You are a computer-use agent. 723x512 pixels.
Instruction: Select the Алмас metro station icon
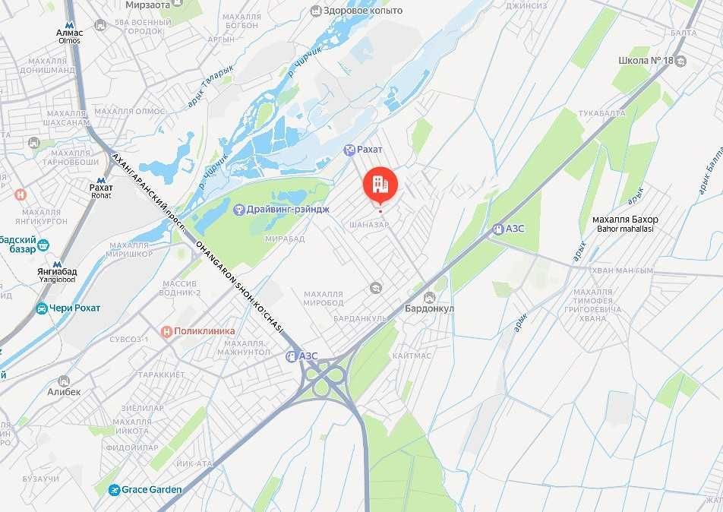69,25
